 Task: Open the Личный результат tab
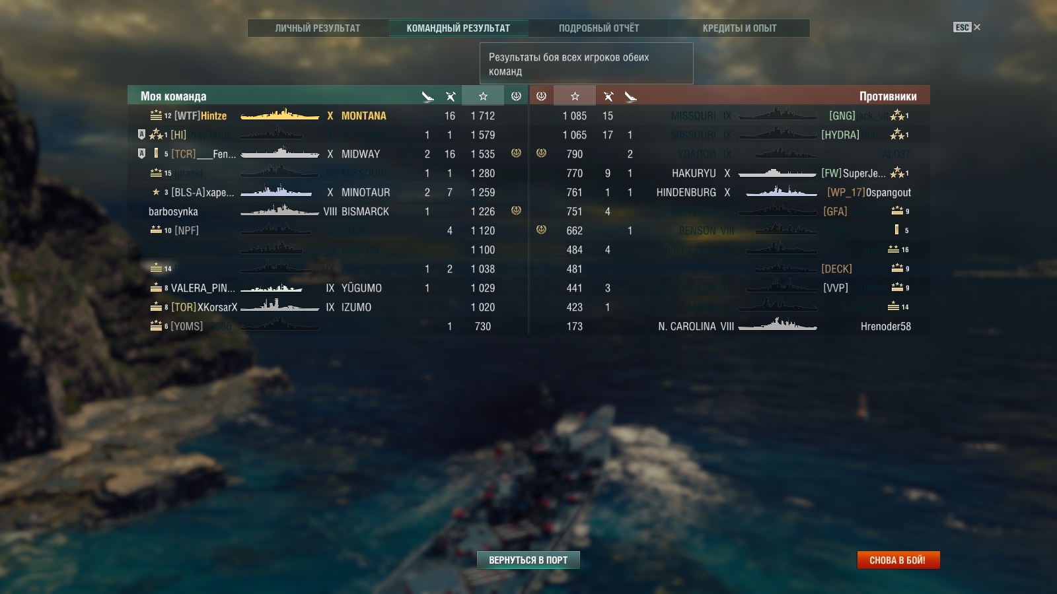tap(318, 28)
